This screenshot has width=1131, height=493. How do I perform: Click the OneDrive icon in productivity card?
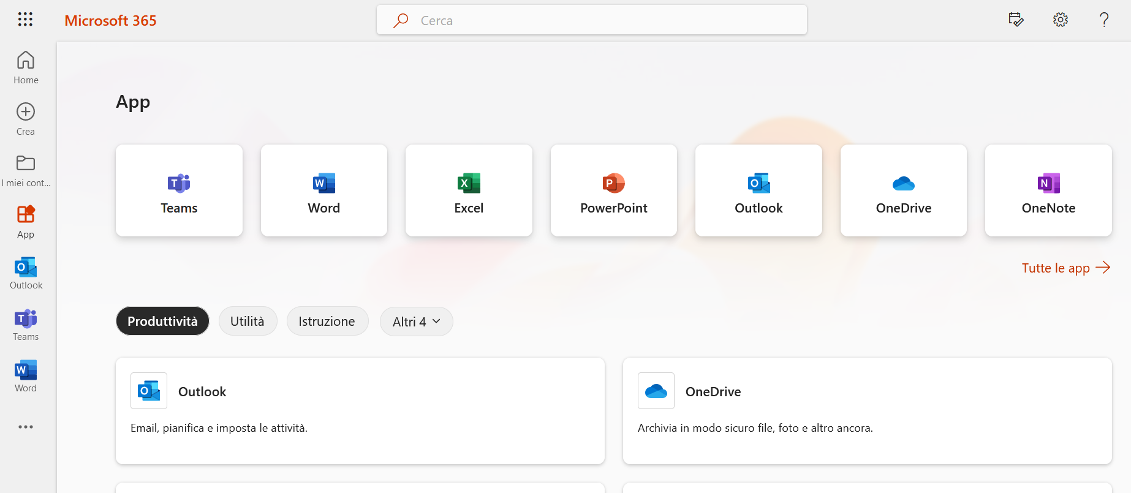[656, 391]
